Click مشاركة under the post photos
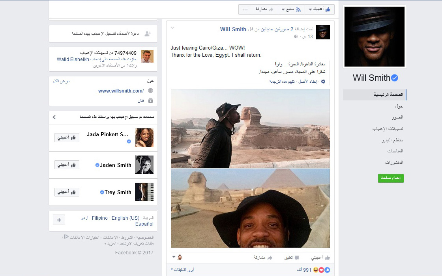This screenshot has width=442, height=276. [263, 257]
